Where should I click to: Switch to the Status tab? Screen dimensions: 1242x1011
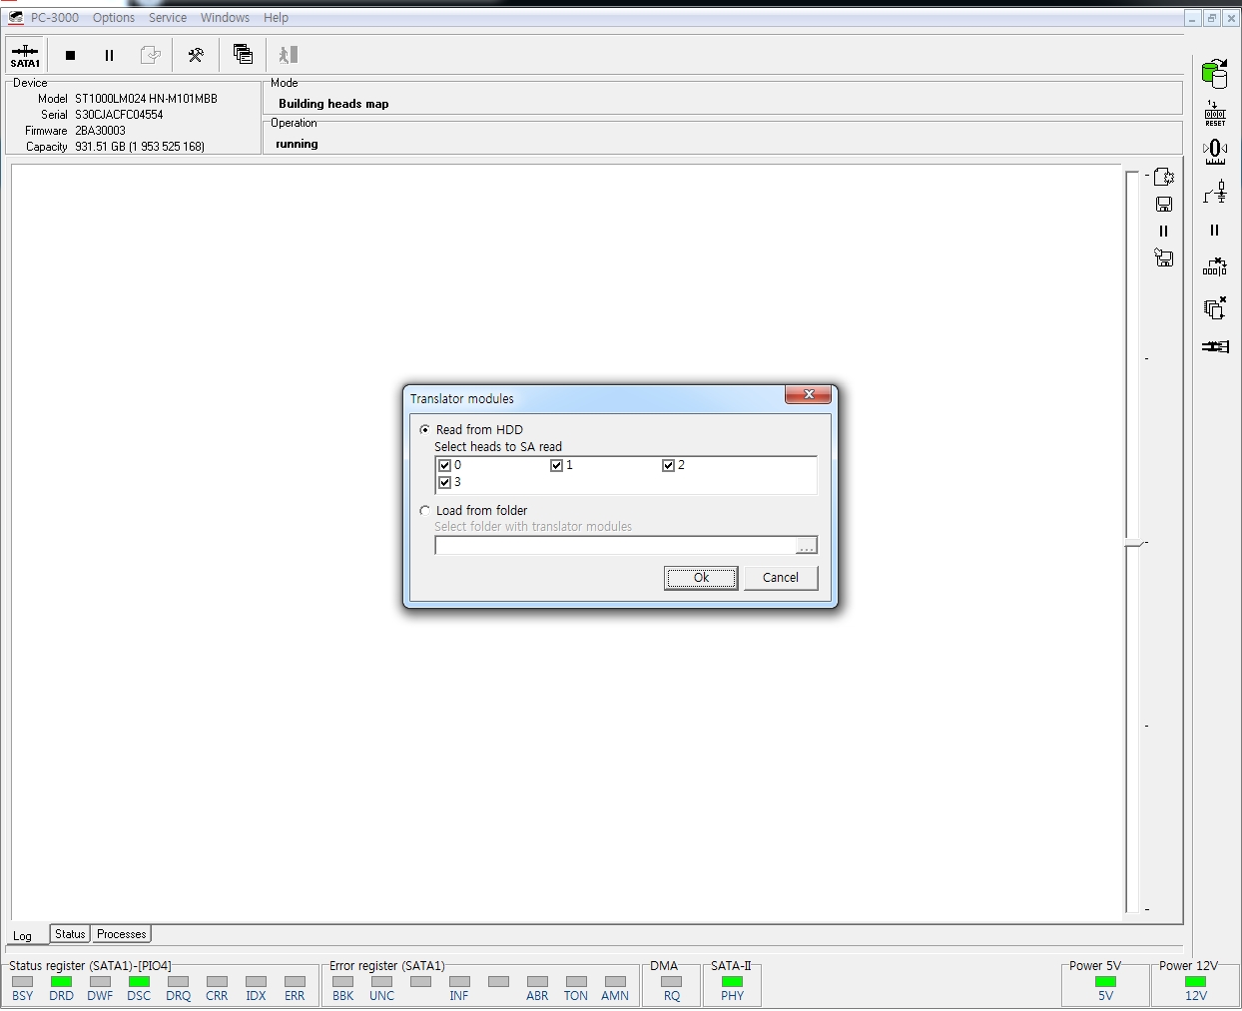[x=70, y=934]
